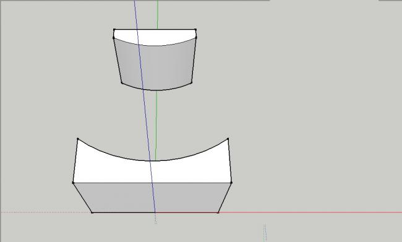Click right endpoint of lower shape's middle edge
This screenshot has height=242, width=402.
(x=231, y=183)
